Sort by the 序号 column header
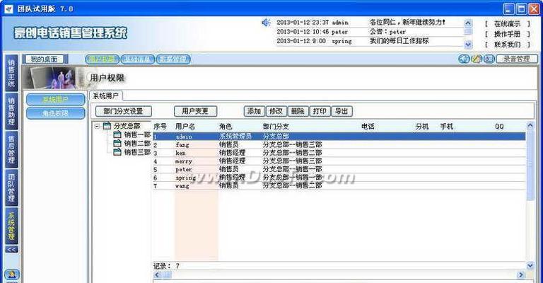 [160, 127]
